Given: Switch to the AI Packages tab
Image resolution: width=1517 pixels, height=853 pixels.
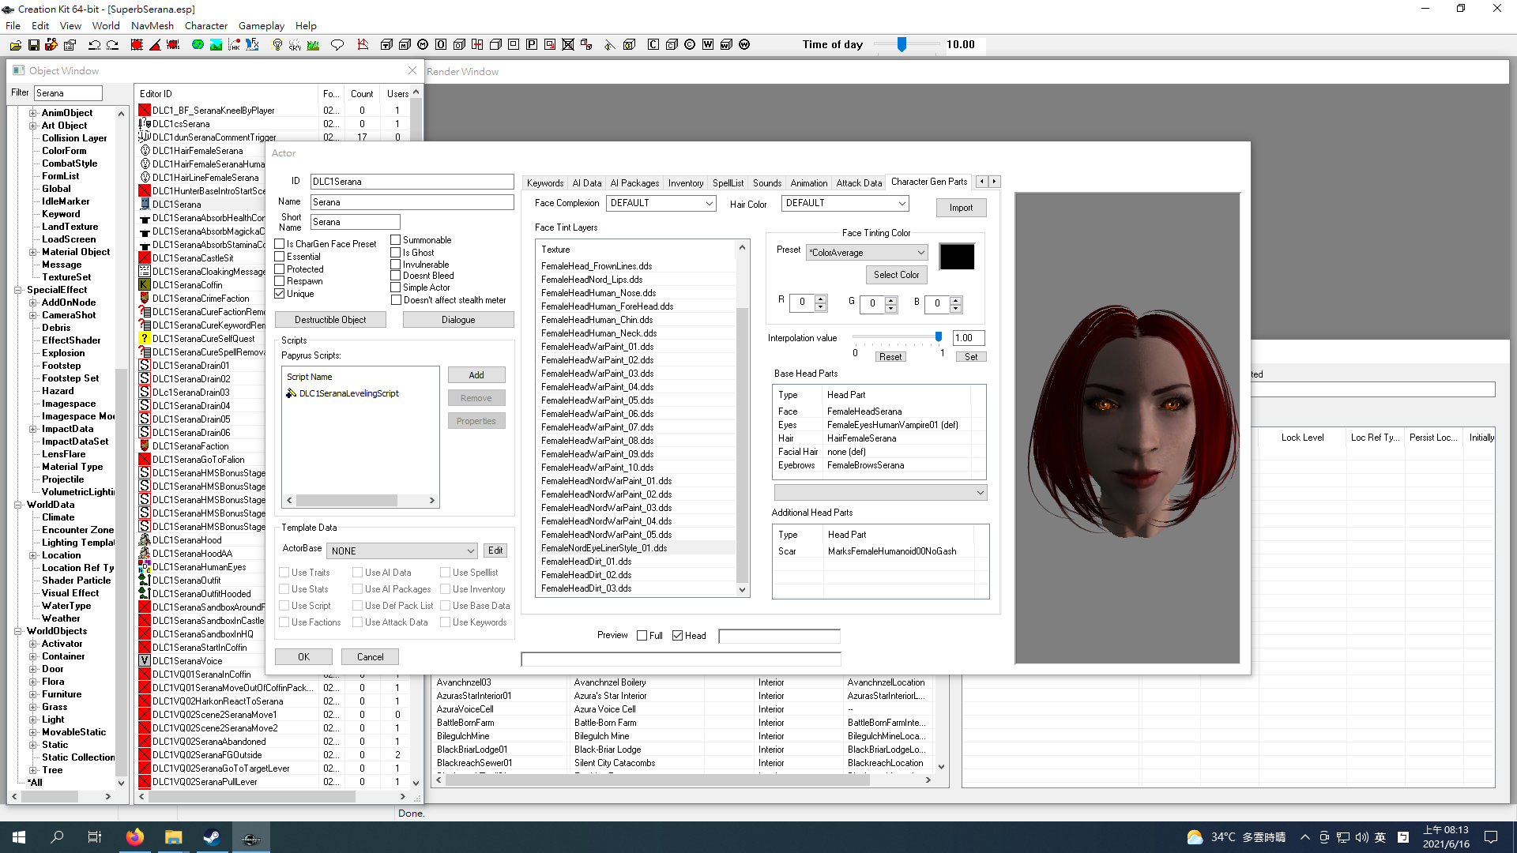Looking at the screenshot, I should point(634,183).
